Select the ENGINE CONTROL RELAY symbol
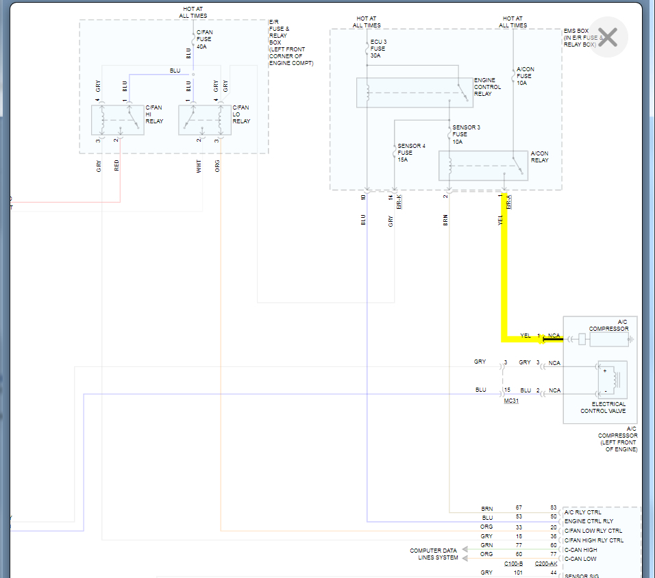The height and width of the screenshot is (578, 655). pos(415,92)
